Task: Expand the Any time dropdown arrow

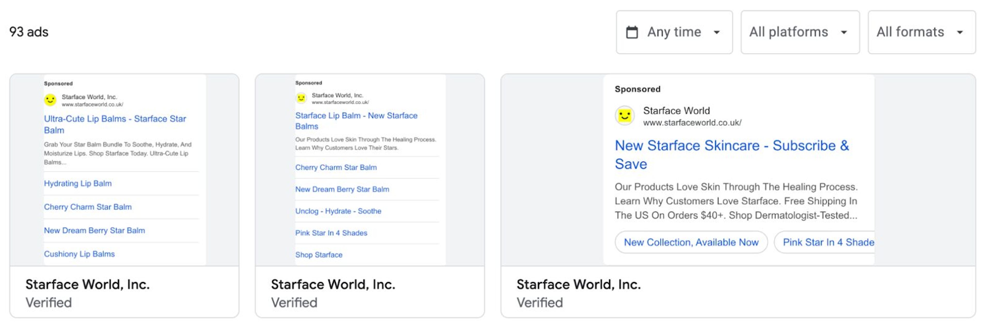Action: point(716,33)
